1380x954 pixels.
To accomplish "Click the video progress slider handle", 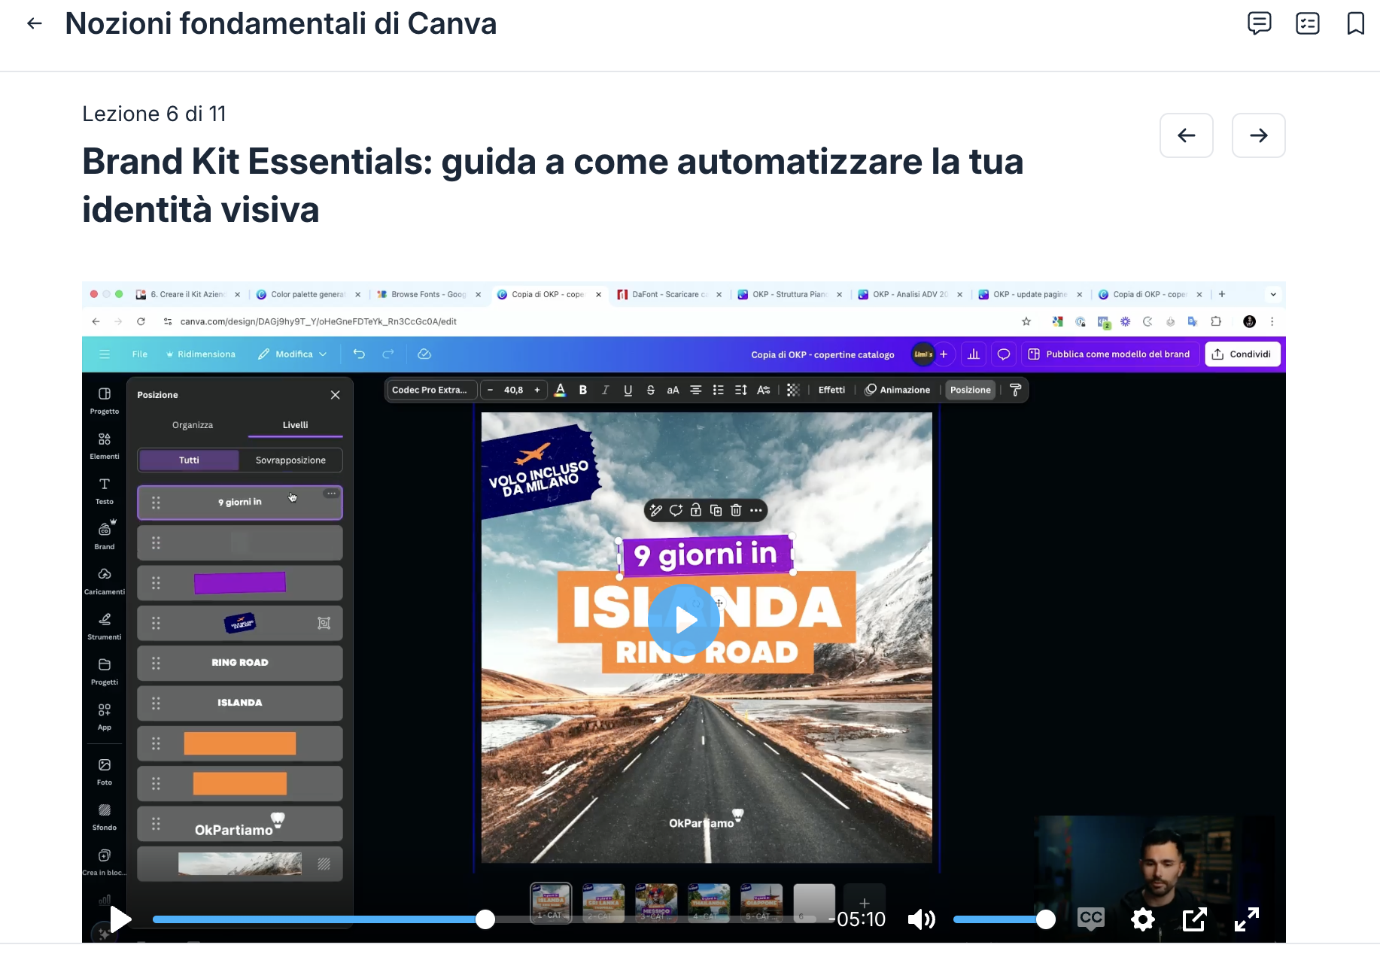I will point(485,919).
